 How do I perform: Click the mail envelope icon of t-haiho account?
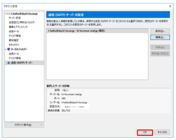click(9, 14)
